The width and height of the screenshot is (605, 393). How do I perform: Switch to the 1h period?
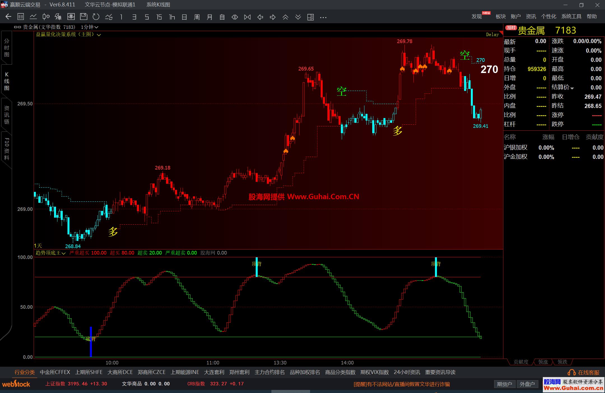pos(172,17)
